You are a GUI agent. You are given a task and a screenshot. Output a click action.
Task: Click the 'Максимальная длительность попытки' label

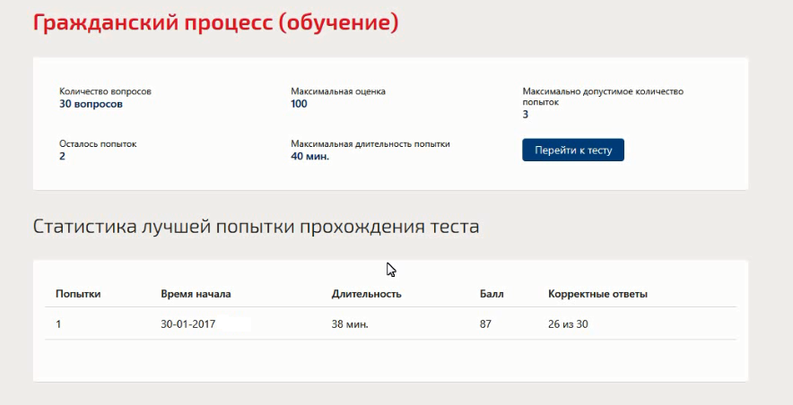tap(370, 144)
